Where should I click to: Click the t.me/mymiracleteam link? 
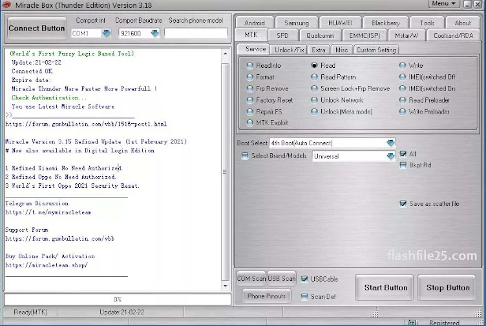48,212
